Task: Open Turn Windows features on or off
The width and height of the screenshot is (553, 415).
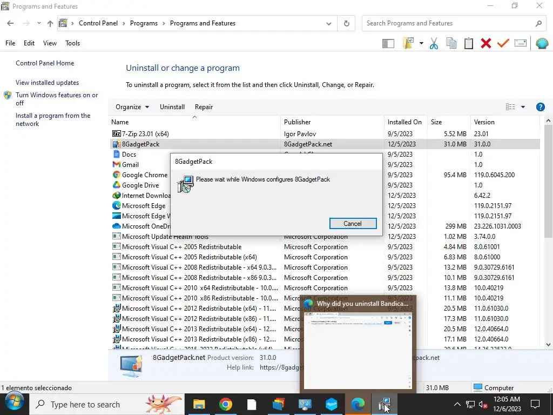Action: pyautogui.click(x=57, y=99)
